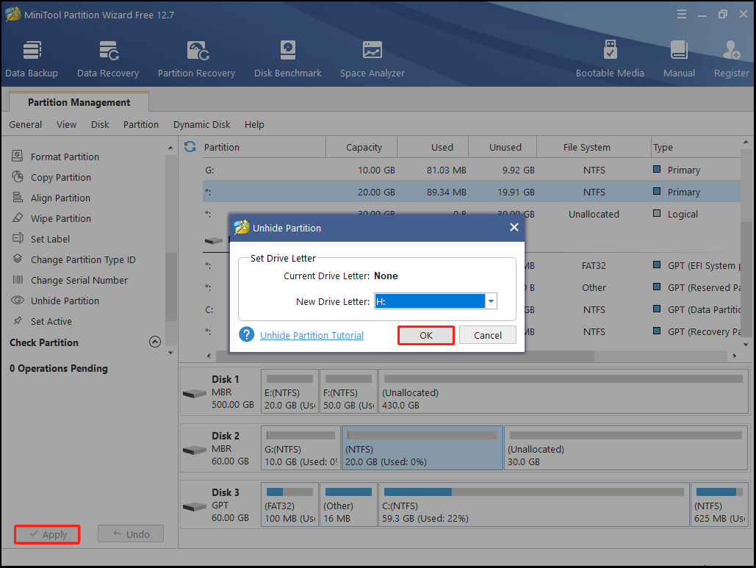Open the Manual
Viewport: 756px width, 568px height.
click(679, 59)
